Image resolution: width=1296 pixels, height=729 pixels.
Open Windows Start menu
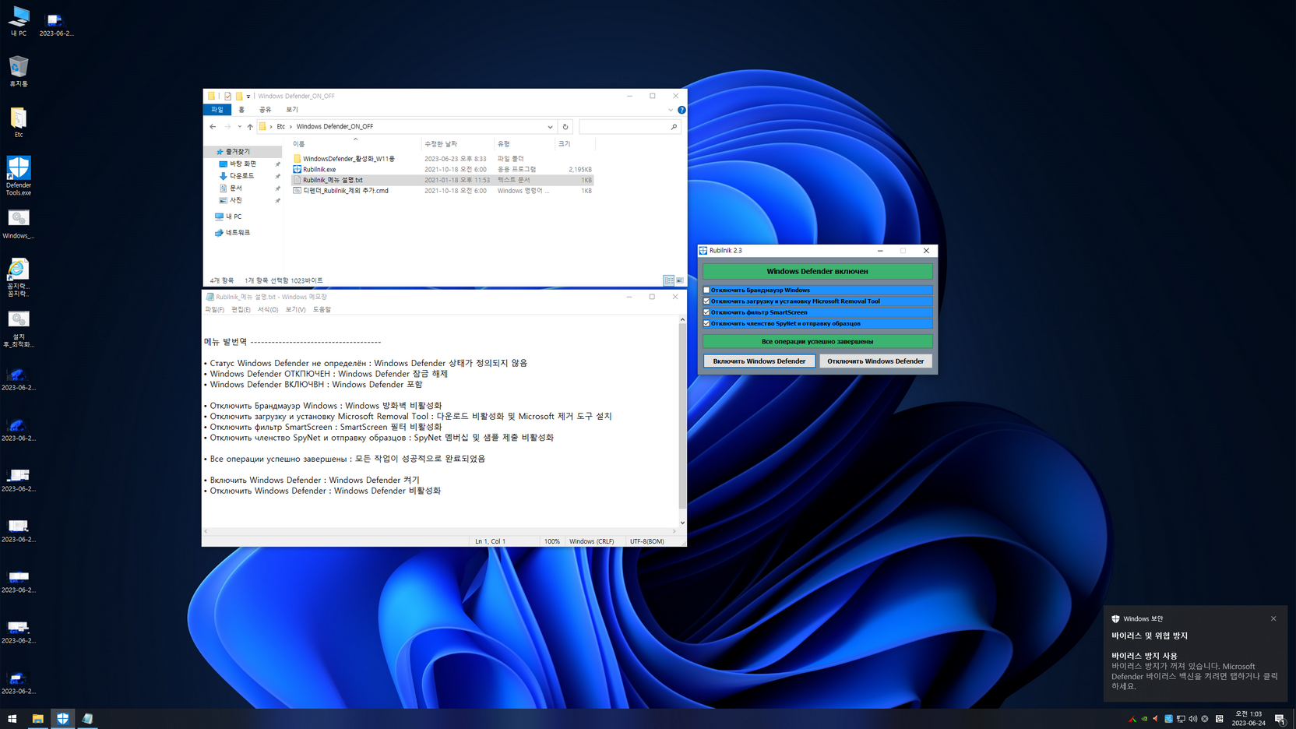point(12,719)
